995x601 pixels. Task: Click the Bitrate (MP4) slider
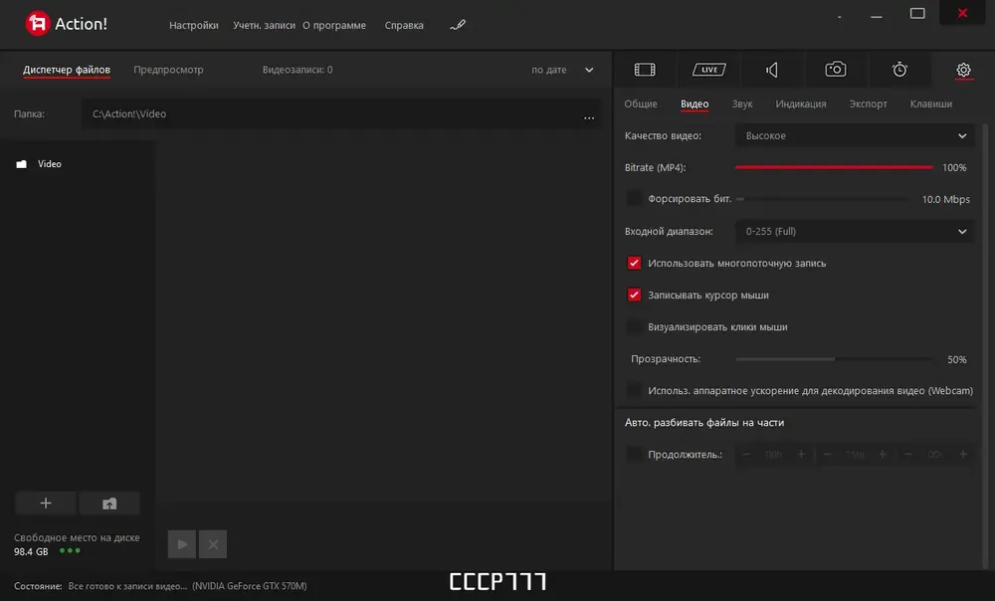(834, 167)
